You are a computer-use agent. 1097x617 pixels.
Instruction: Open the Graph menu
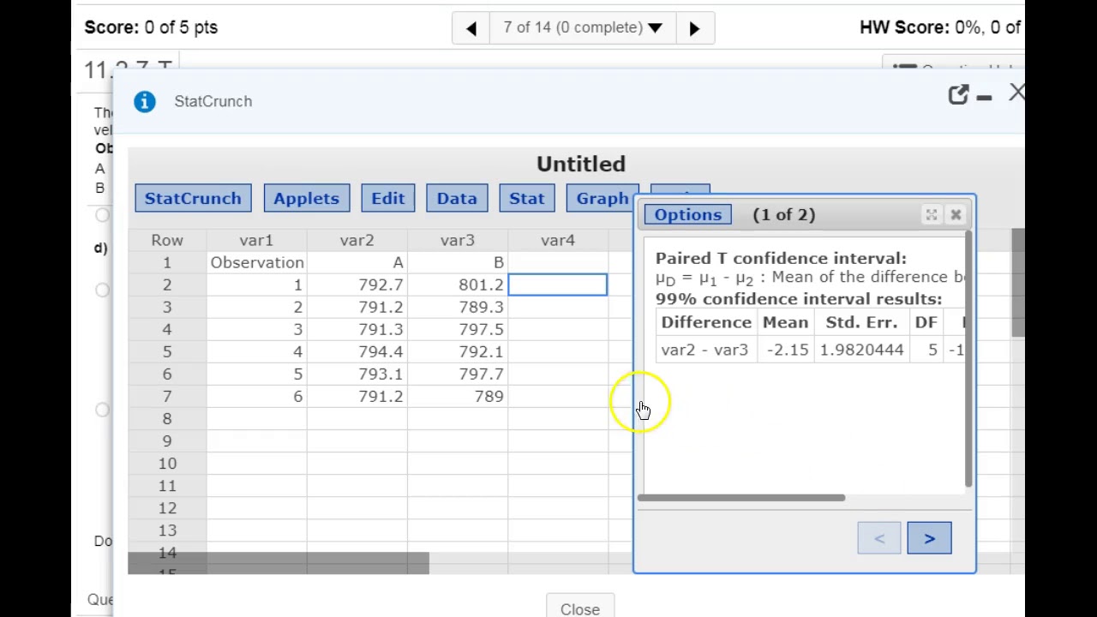point(602,198)
